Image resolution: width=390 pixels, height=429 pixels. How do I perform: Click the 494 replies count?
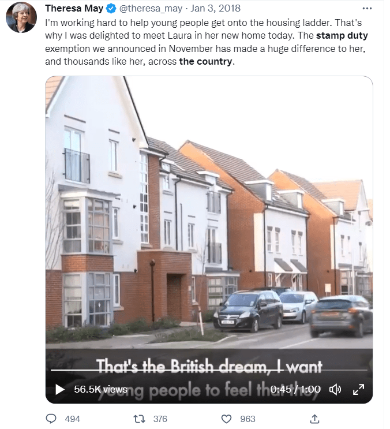pos(73,419)
